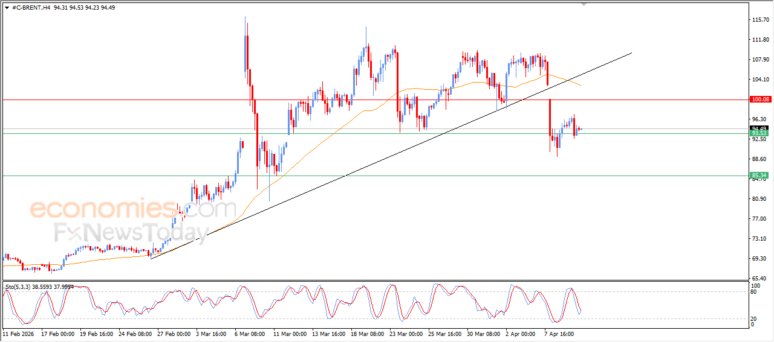This screenshot has height=342, width=774.
Task: Click the stochastic scale value 100
Action: pyautogui.click(x=755, y=285)
